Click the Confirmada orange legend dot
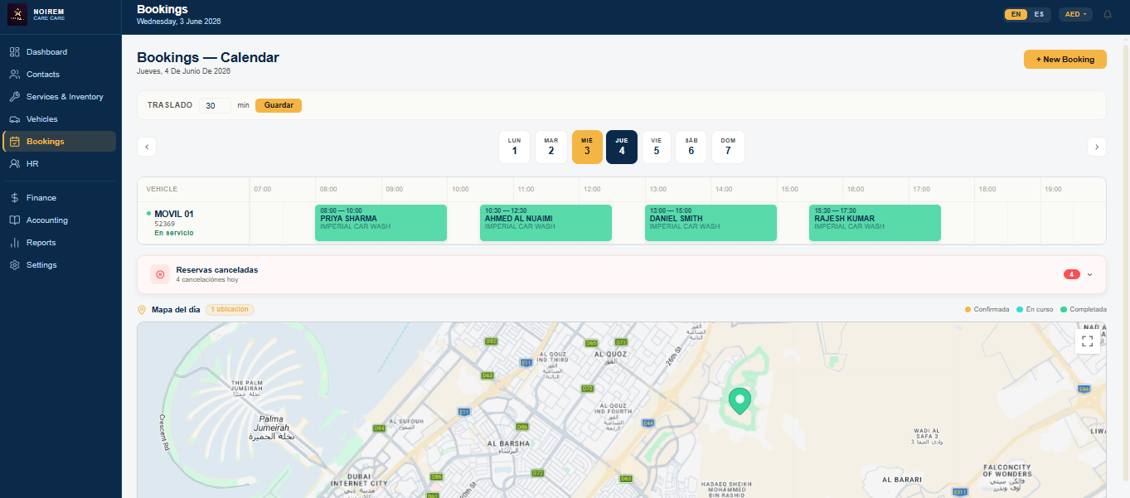The image size is (1130, 498). (x=968, y=310)
